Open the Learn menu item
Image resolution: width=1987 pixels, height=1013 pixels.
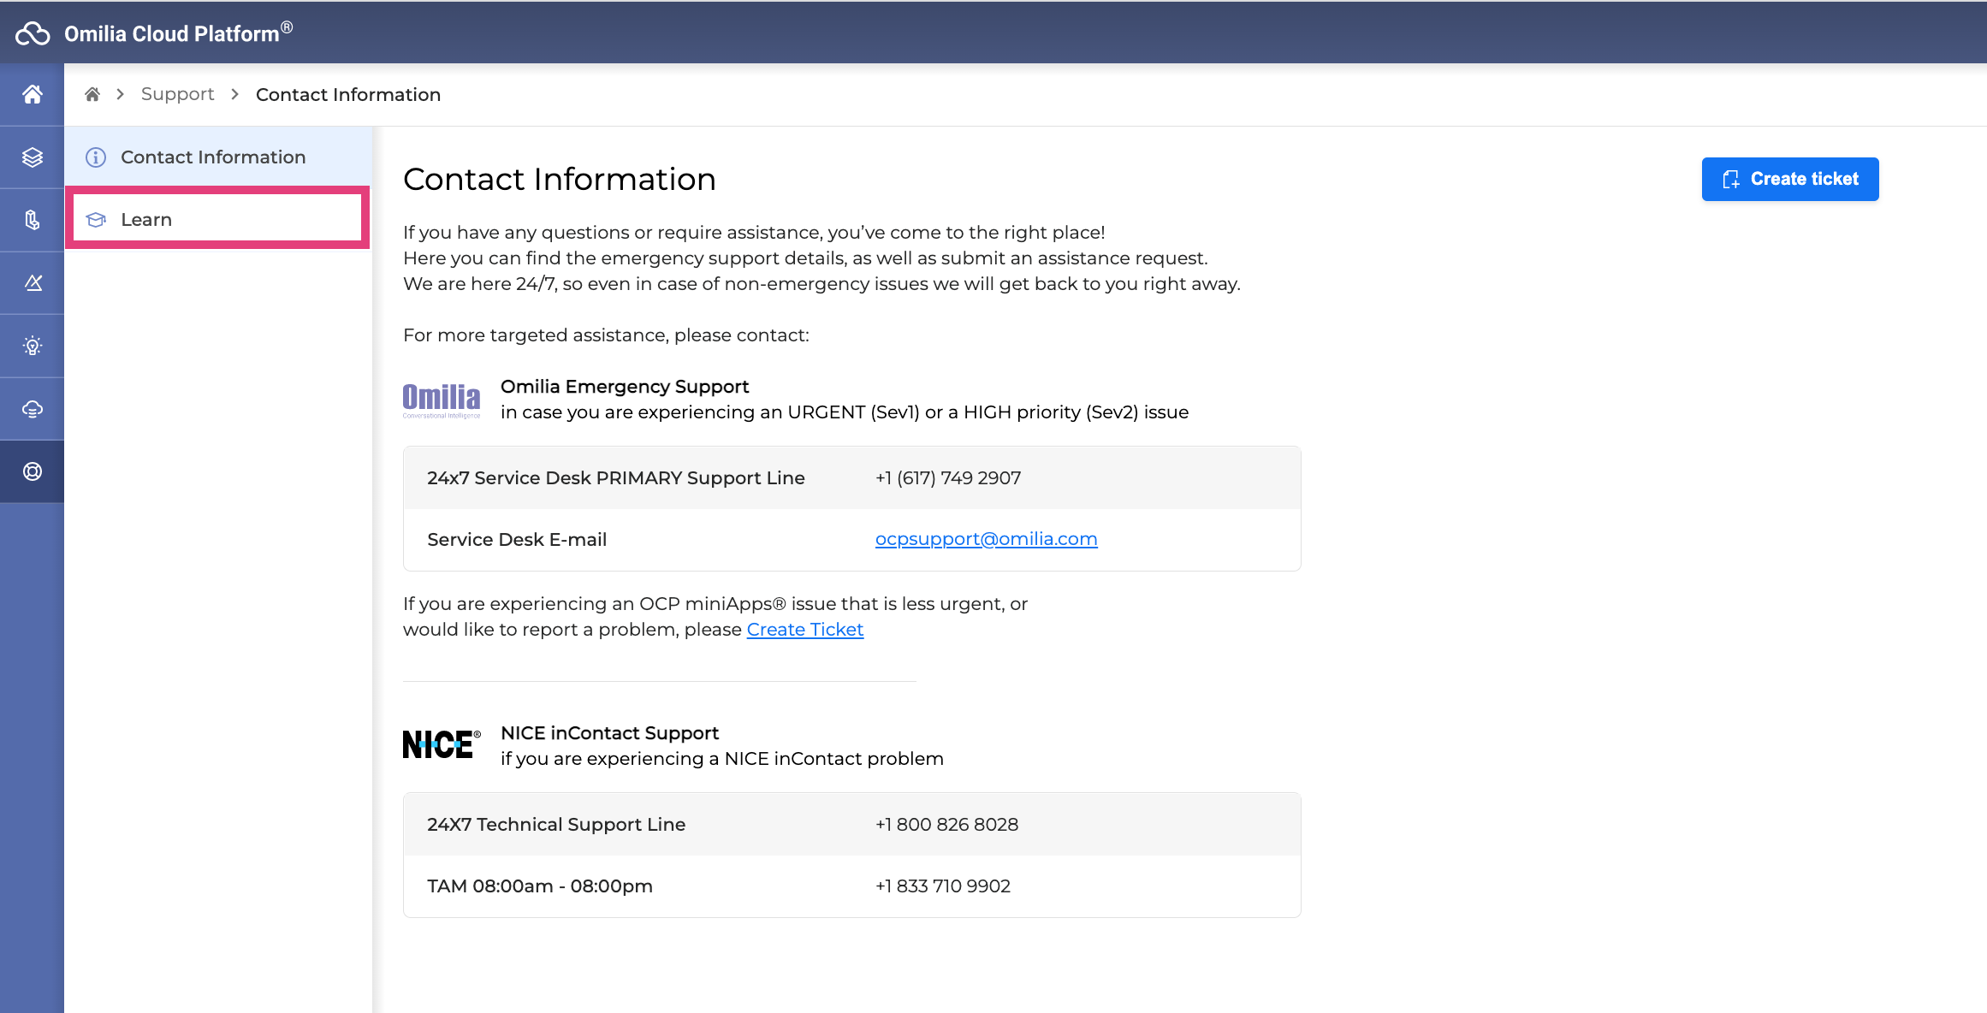click(x=217, y=219)
